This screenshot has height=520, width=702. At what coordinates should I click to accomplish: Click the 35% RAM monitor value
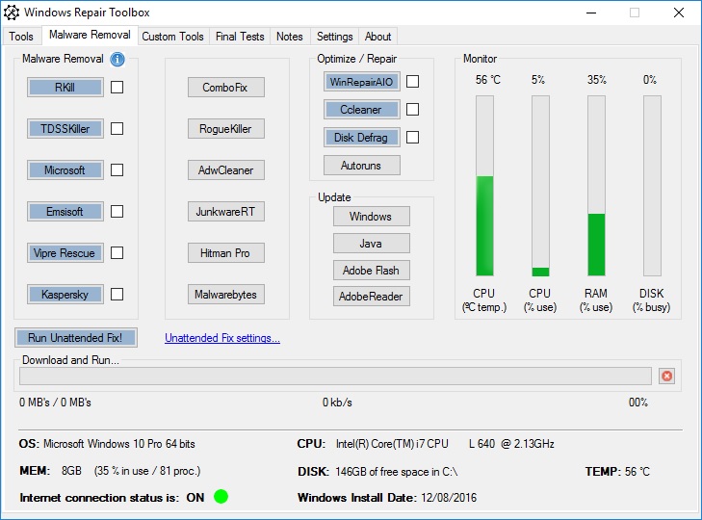pyautogui.click(x=597, y=80)
